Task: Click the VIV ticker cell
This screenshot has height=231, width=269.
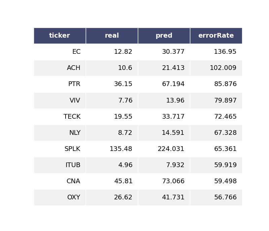Action: tap(75, 101)
